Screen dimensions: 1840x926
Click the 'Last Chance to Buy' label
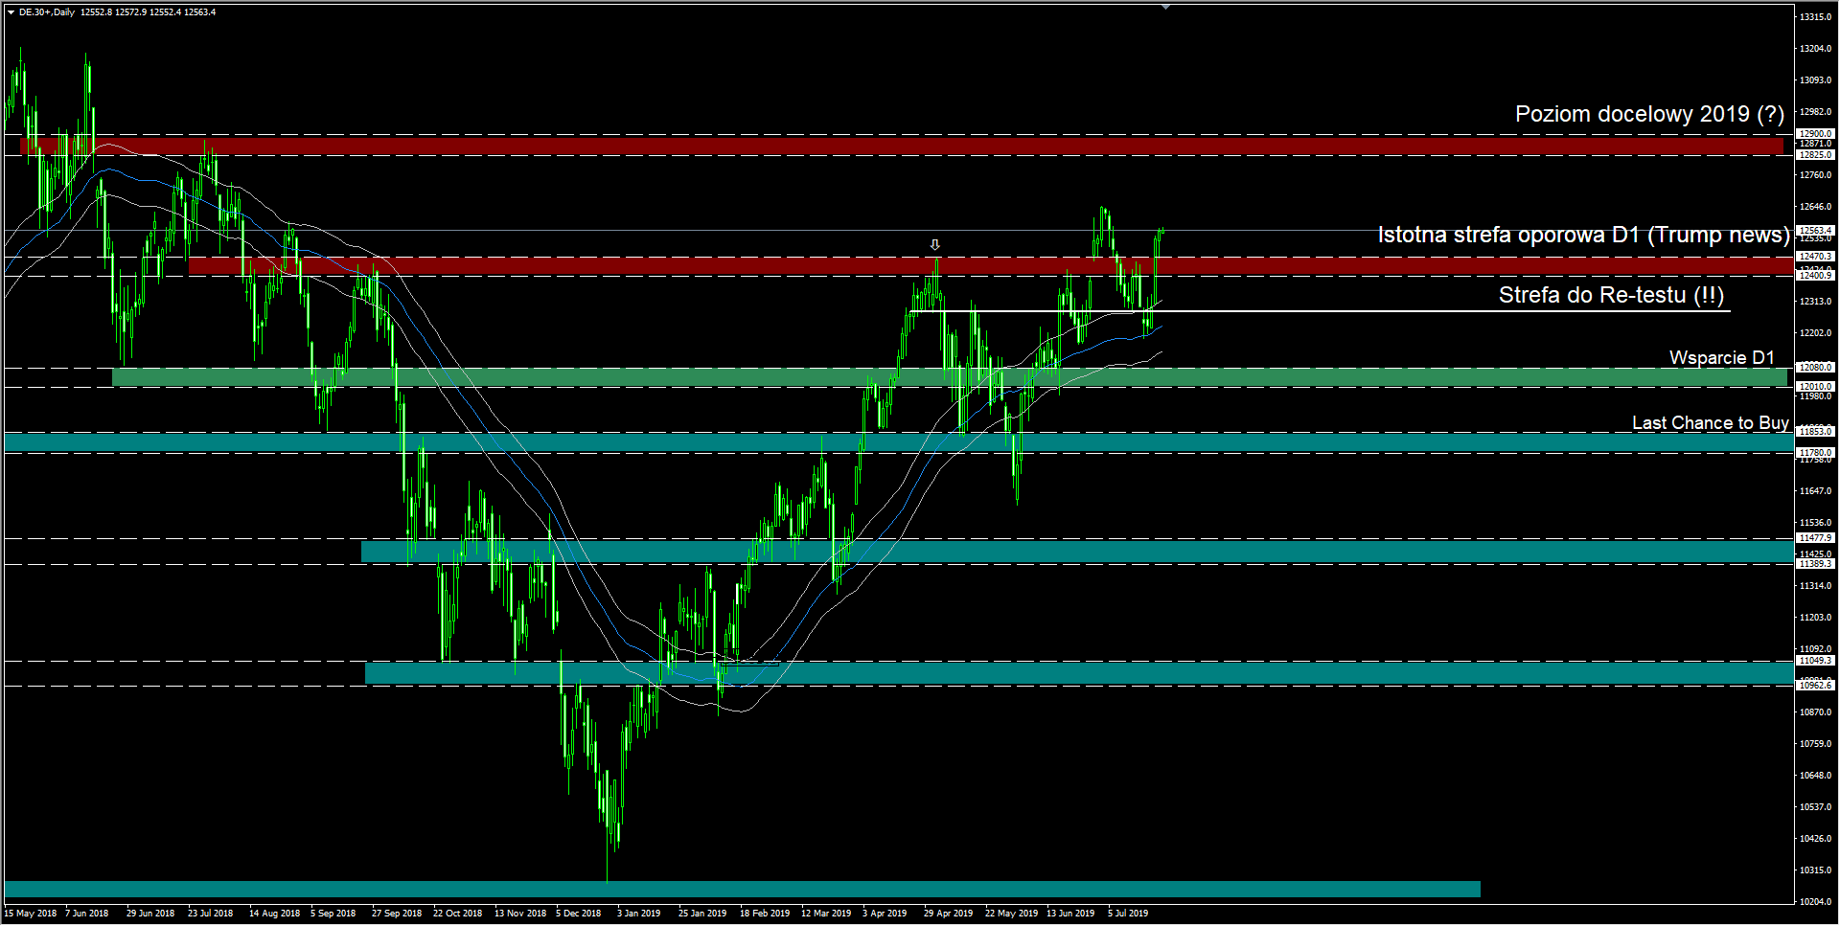(1710, 422)
